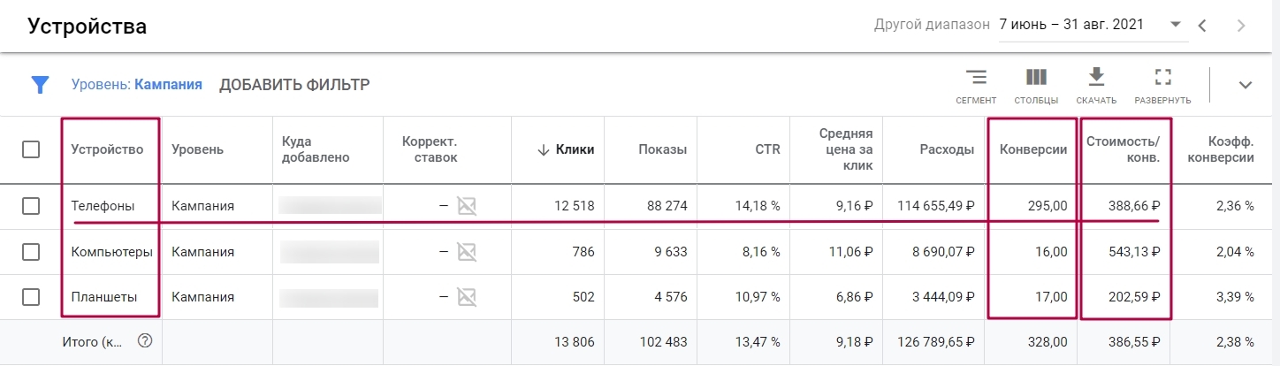Click ДОБАВИТЬ ФИЛЬТР button

coord(294,85)
